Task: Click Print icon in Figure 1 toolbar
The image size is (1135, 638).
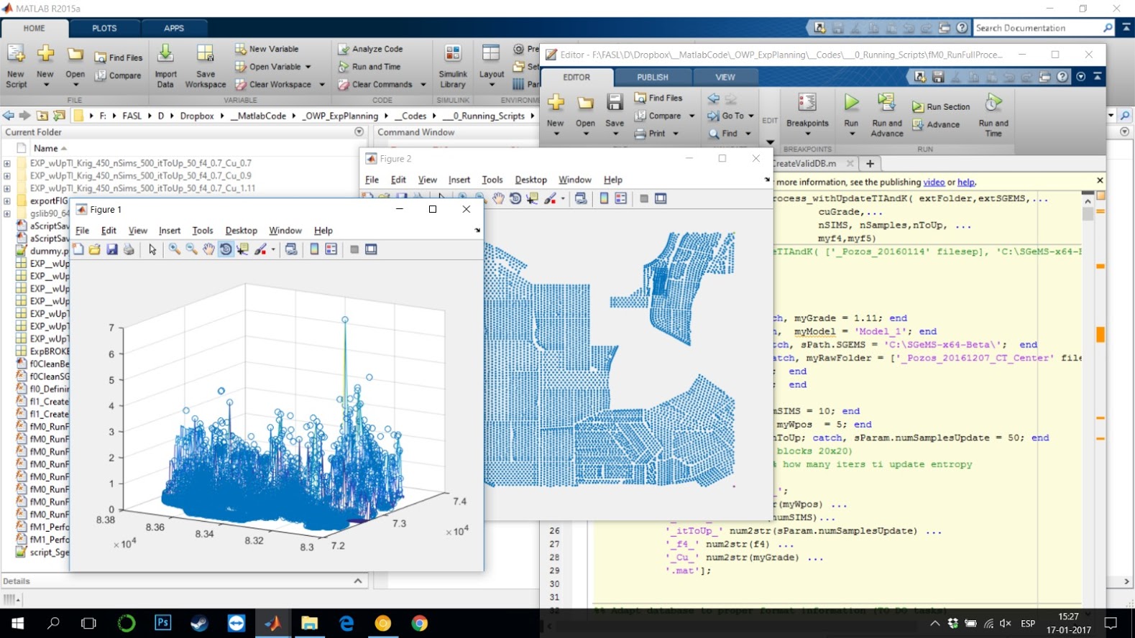Action: (x=129, y=249)
